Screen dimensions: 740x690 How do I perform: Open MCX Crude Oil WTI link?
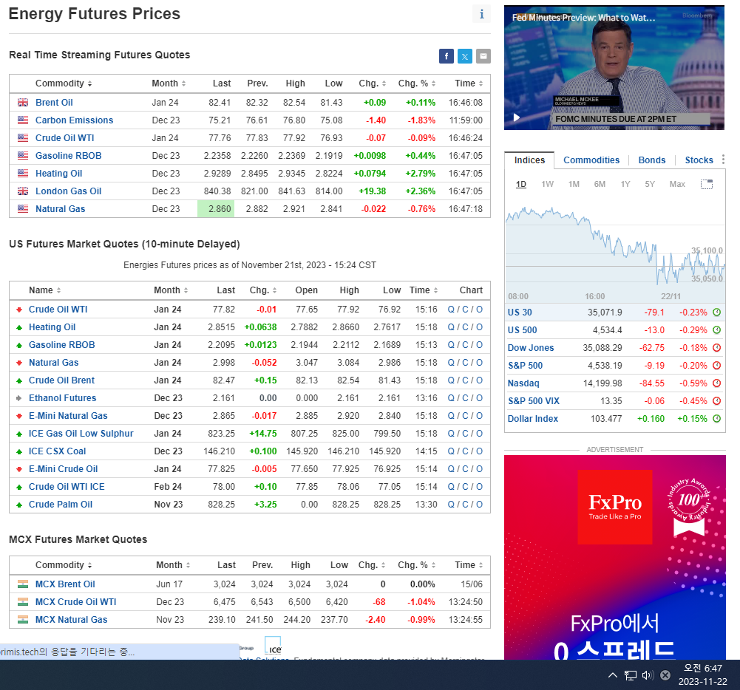tap(76, 602)
